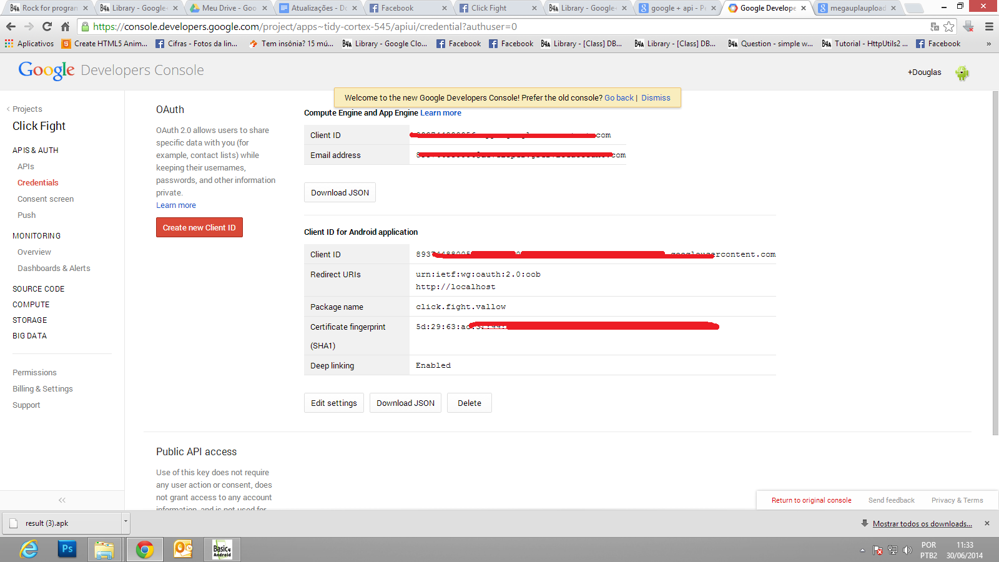This screenshot has height=562, width=999.
Task: Download JSON for Android application client
Action: pos(406,403)
